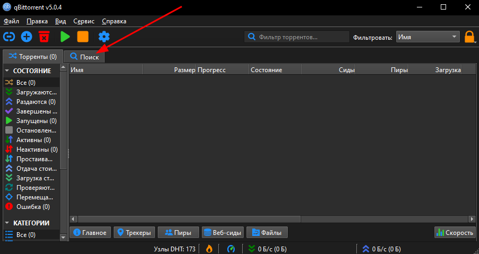Click the orange stop torrent icon

pyautogui.click(x=83, y=37)
